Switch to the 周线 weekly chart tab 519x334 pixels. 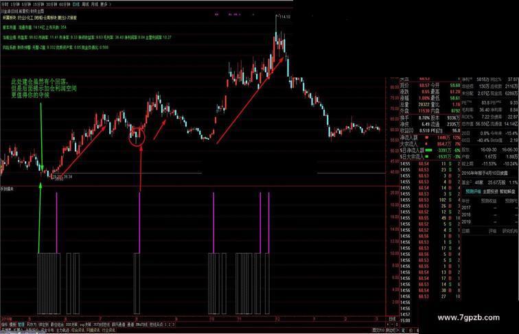click(85, 4)
